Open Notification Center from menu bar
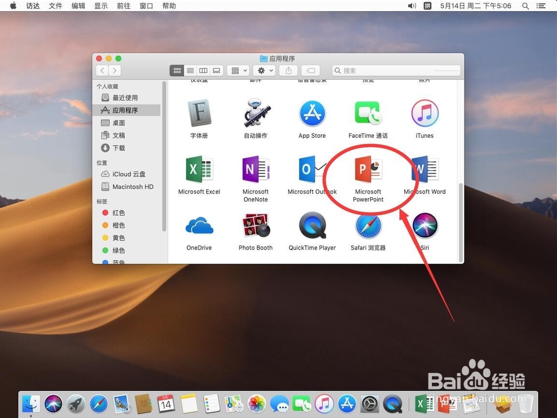The height and width of the screenshot is (418, 557). pos(541,6)
